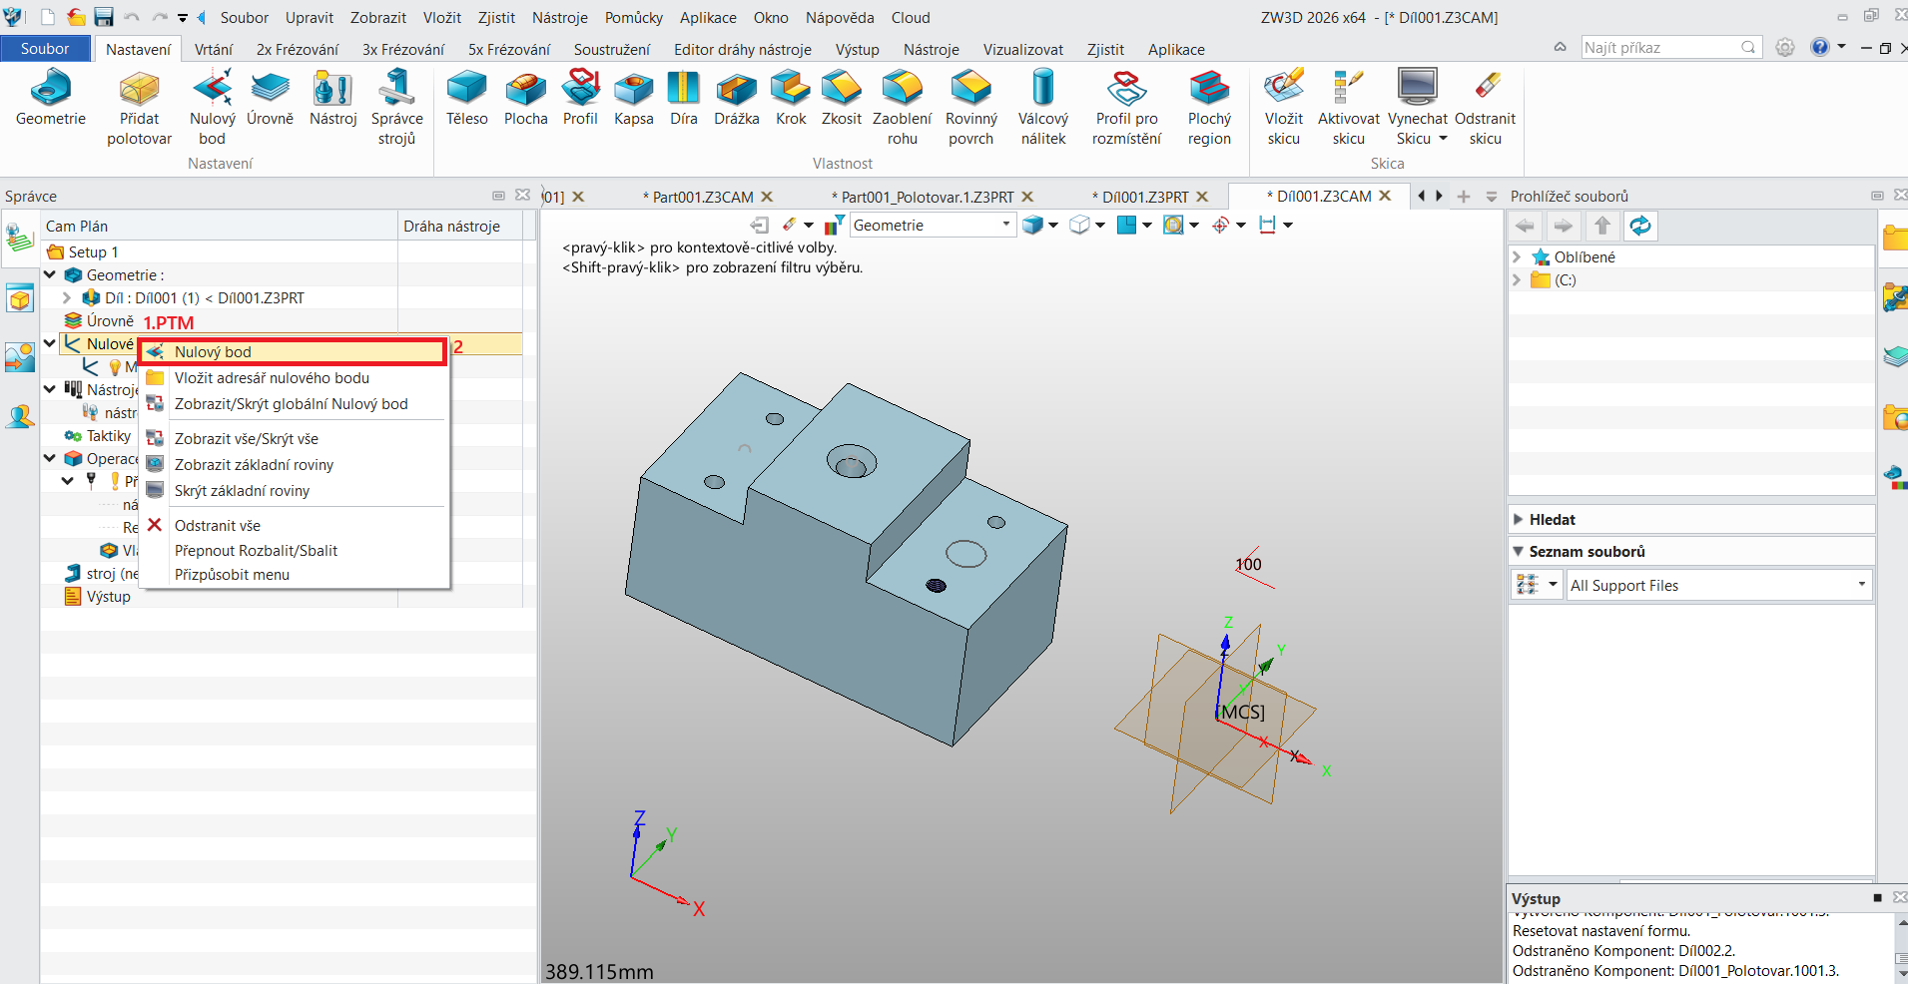
Task: Click Aktivovat skicu icon
Action: tap(1348, 108)
